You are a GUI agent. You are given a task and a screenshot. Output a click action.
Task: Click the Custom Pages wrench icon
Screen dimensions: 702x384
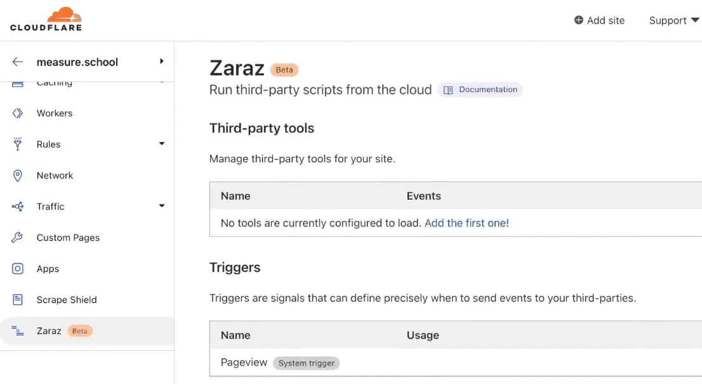tap(18, 237)
